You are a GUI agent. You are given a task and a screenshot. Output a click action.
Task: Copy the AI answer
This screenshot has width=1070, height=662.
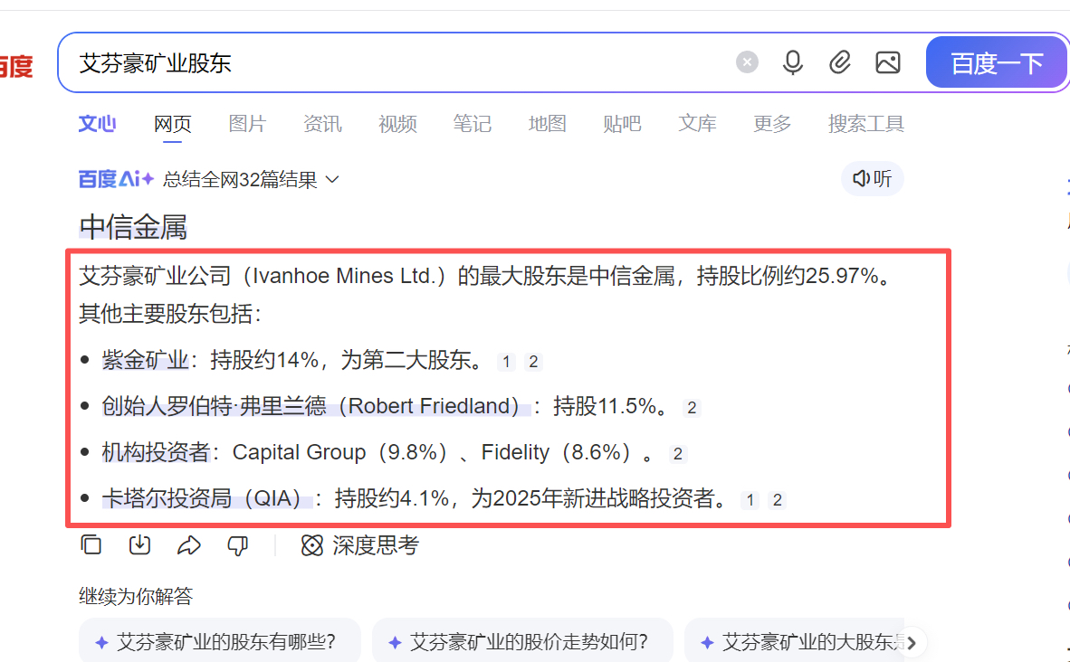click(x=91, y=544)
